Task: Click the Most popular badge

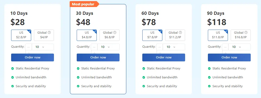Action: tap(84, 4)
